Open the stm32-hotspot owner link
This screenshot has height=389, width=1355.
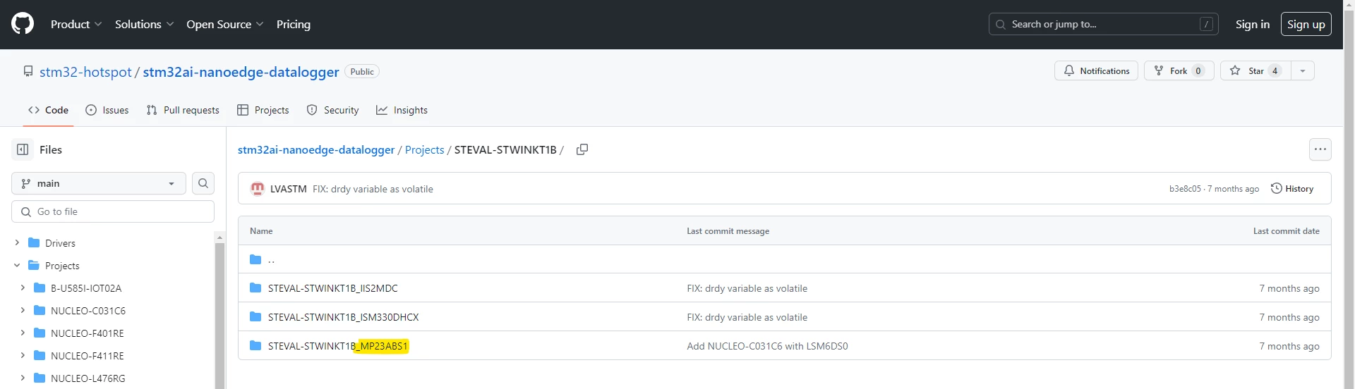pos(85,72)
